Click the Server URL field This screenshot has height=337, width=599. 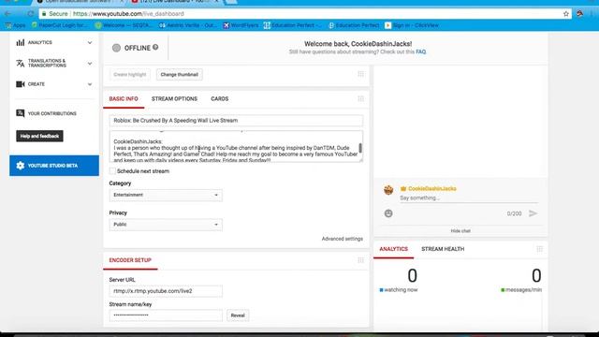166,291
